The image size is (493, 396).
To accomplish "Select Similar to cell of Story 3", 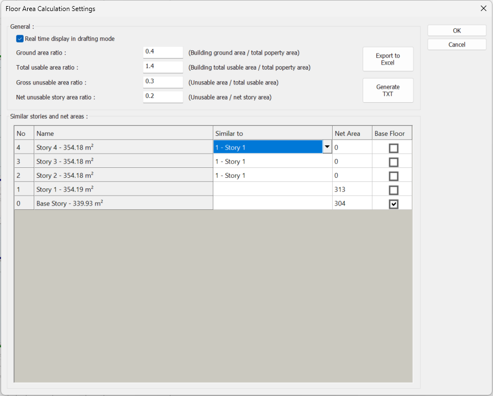I will click(x=272, y=162).
